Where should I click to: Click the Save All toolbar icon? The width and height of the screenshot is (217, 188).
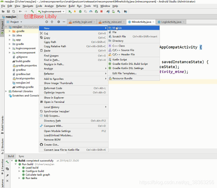[8, 11]
